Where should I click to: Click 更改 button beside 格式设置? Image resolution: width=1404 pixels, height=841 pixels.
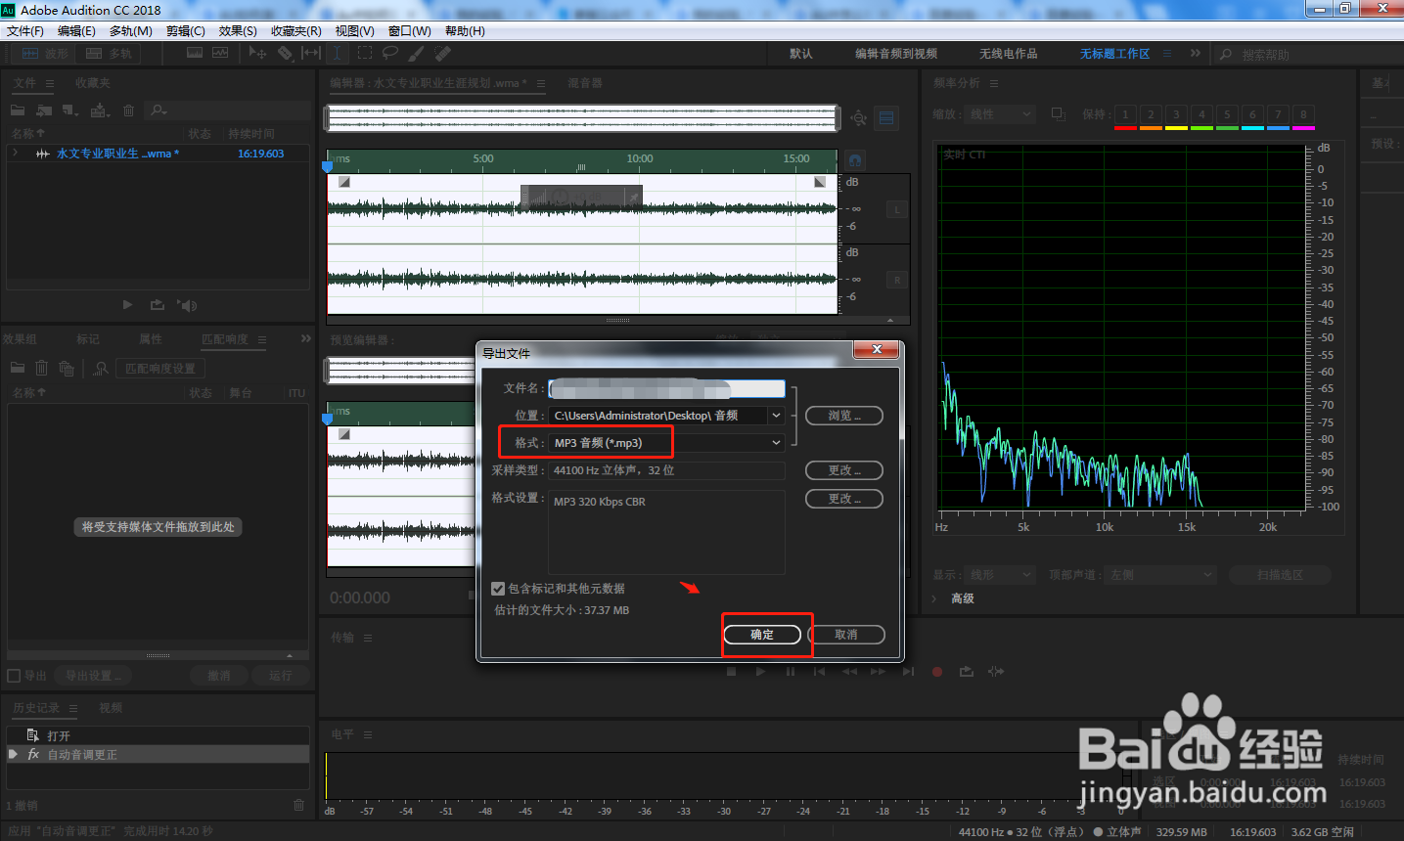[844, 499]
